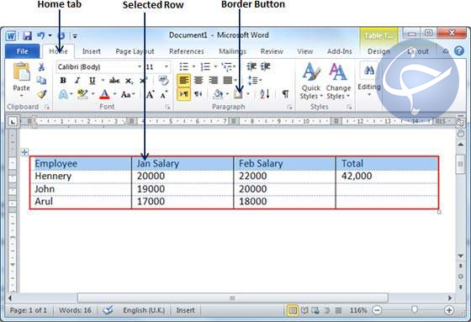Click the Copy icon in Clipboard group
471x322 pixels.
coord(41,81)
